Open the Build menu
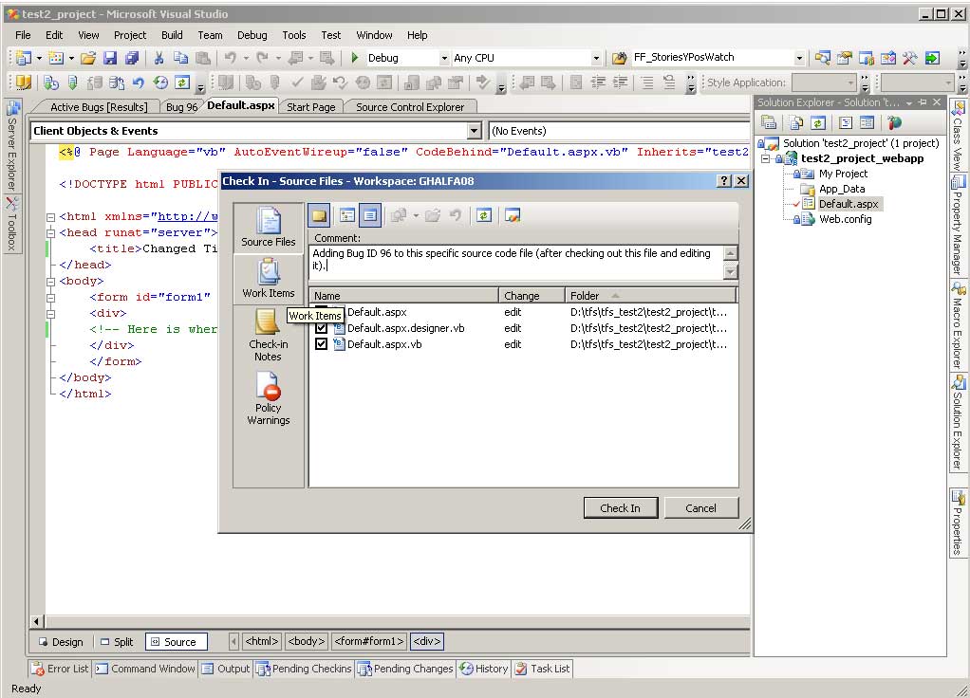 172,35
